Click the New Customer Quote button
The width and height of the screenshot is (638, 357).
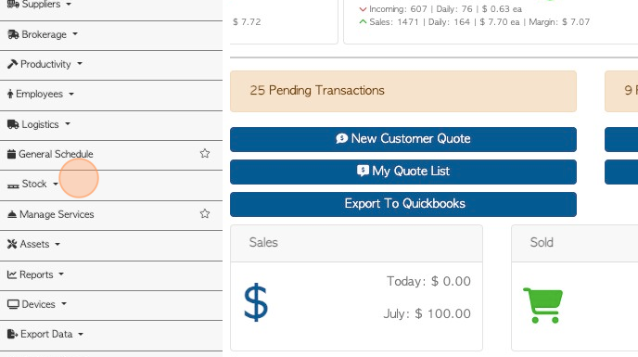(x=403, y=139)
